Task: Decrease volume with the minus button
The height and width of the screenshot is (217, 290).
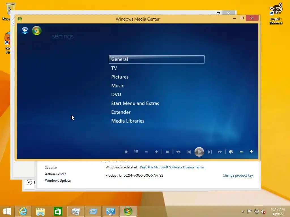Action: tap(241, 152)
